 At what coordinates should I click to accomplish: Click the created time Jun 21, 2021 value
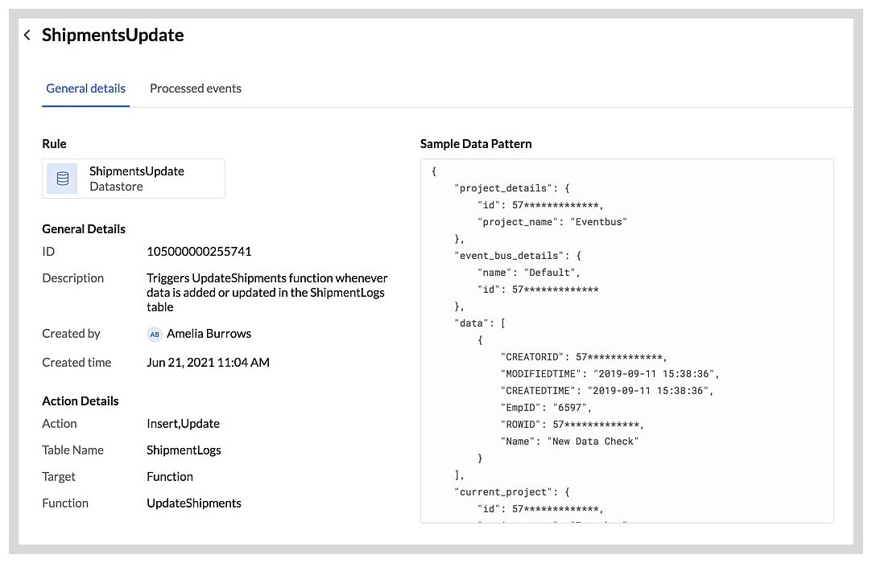pos(208,362)
